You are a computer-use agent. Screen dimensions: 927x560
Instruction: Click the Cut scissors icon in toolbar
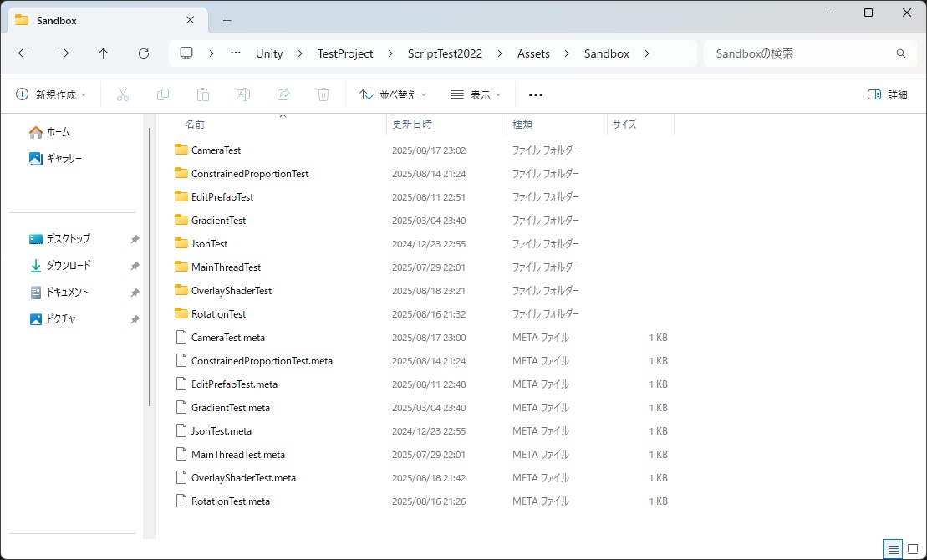tap(122, 94)
